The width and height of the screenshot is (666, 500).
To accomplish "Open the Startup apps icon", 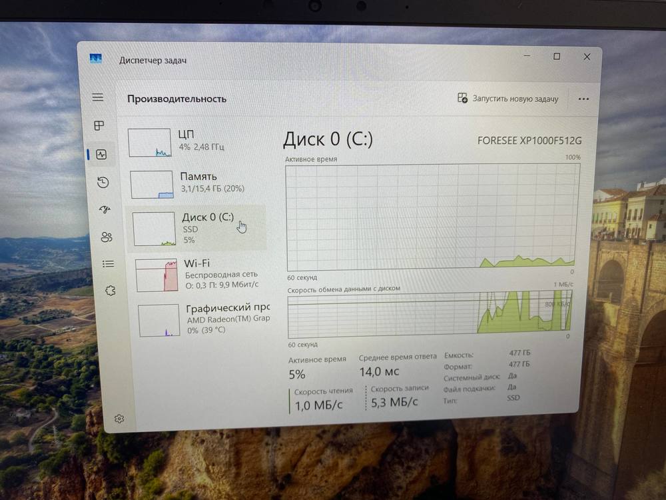I will click(x=105, y=209).
